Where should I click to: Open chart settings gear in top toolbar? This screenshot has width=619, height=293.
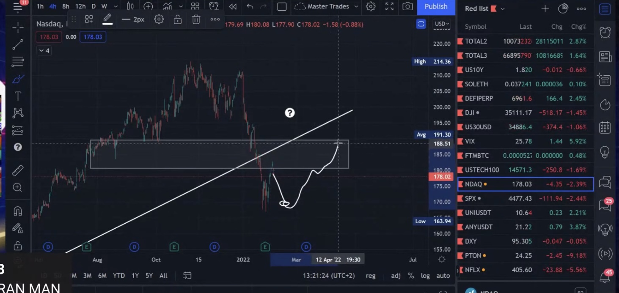click(371, 6)
